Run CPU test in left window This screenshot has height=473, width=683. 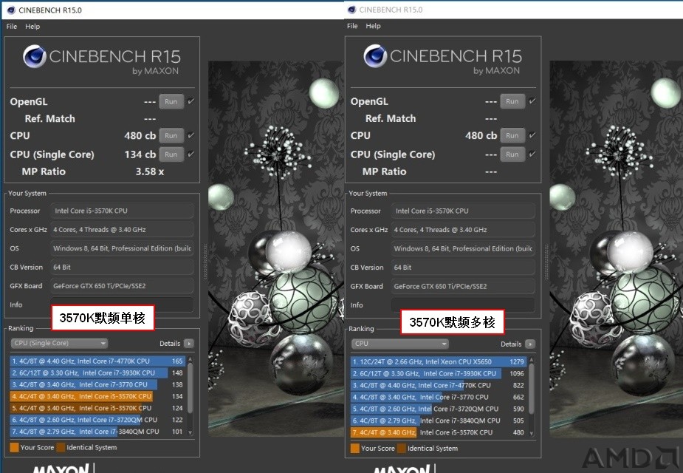tap(171, 135)
